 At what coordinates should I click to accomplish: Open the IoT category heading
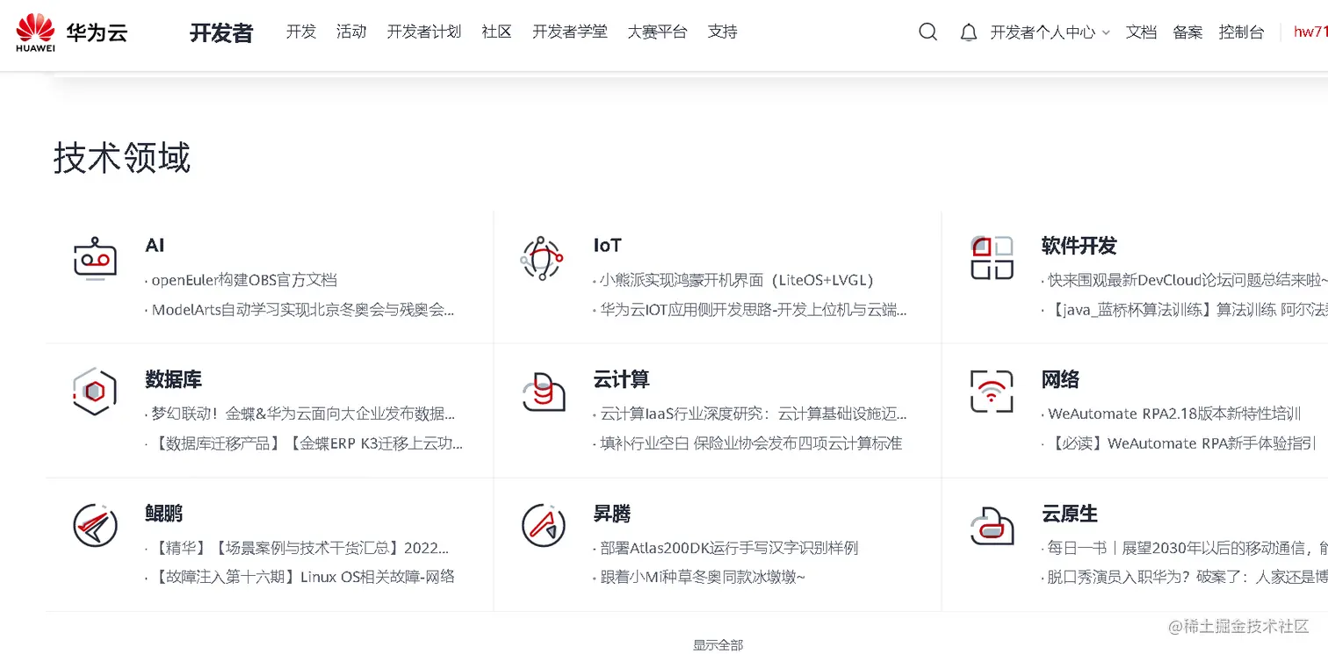pyautogui.click(x=607, y=246)
